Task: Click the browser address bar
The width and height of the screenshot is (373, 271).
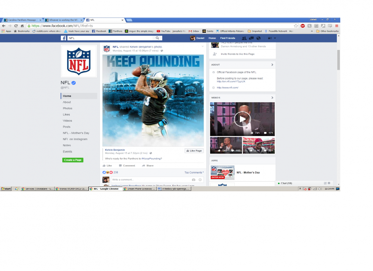Action: point(162,26)
